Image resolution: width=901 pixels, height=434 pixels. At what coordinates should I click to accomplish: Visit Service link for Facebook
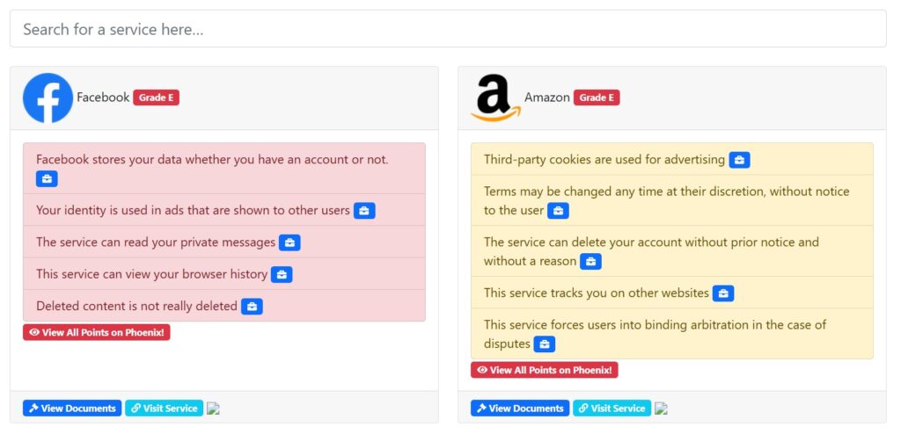(165, 409)
